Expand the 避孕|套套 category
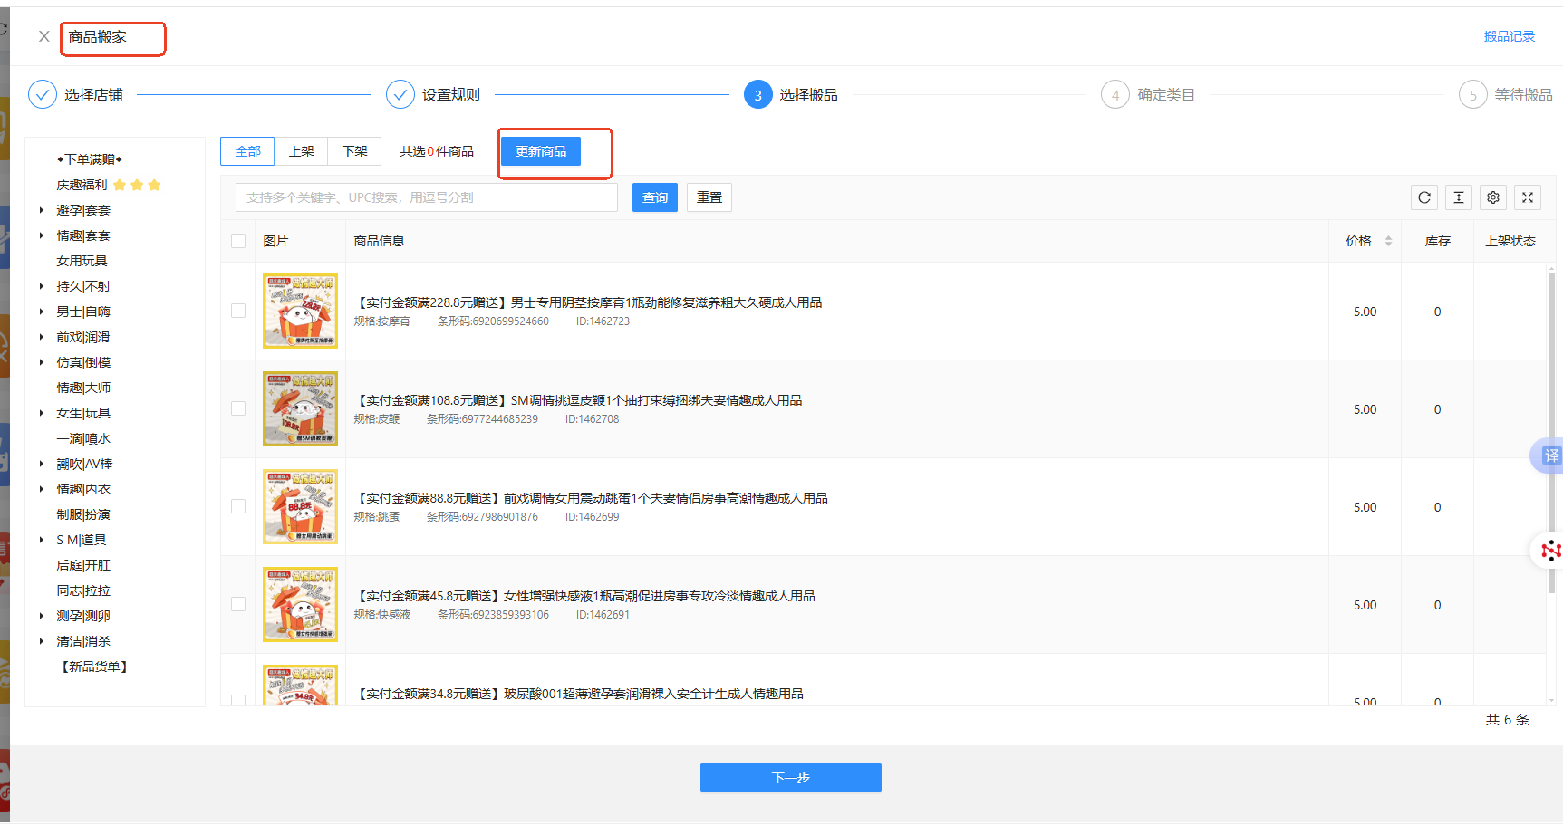 coord(42,210)
